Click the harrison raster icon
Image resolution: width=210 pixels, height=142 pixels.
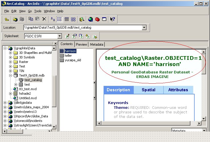[62, 51]
